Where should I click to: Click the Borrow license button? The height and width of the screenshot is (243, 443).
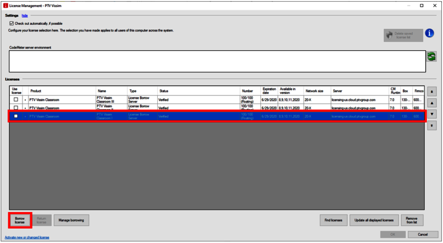click(x=20, y=220)
